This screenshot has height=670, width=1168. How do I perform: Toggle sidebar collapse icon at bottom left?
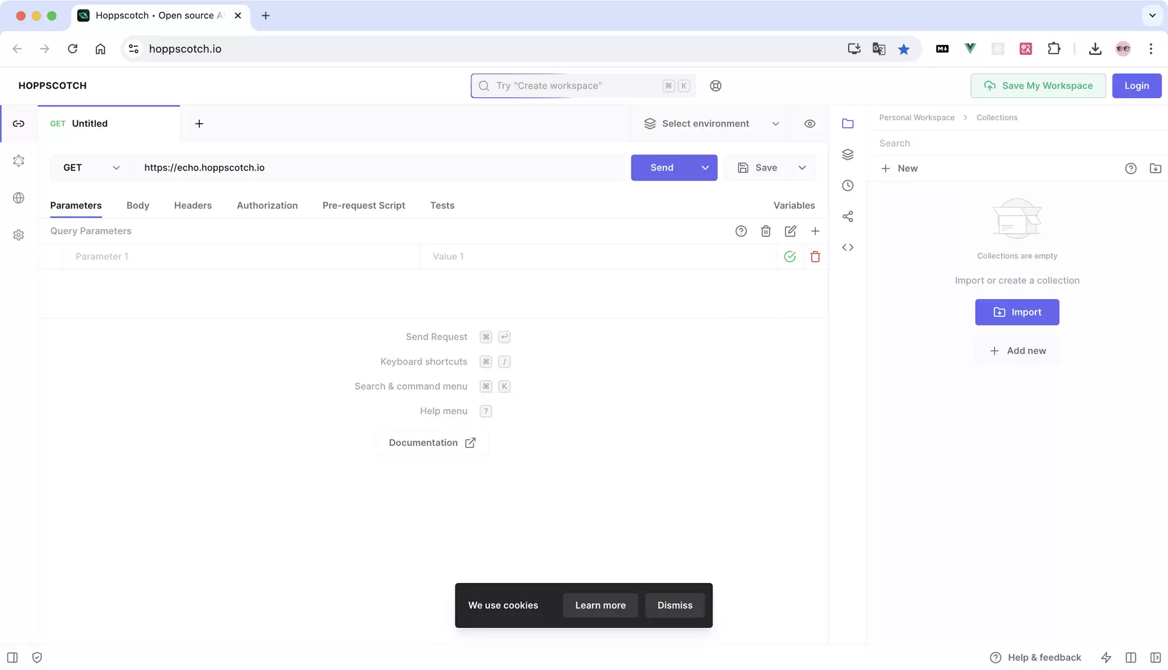pyautogui.click(x=12, y=658)
